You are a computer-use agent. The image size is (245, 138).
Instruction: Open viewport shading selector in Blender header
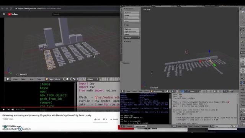click(168, 91)
